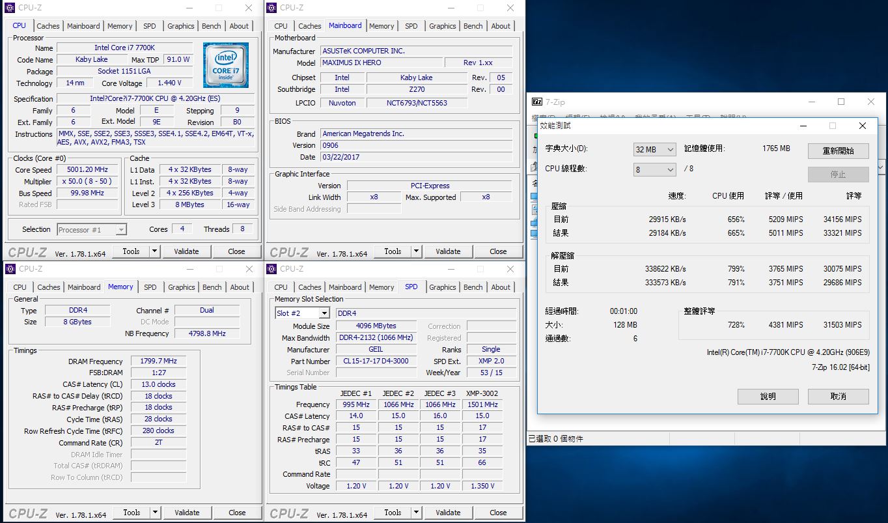Click the CPU-Z title icon of the Memory window
The height and width of the screenshot is (523, 888).
[10, 269]
